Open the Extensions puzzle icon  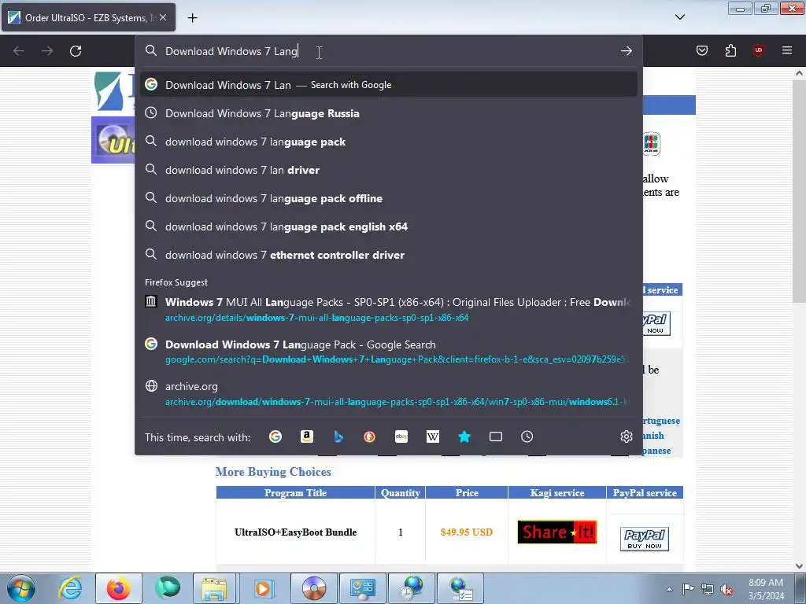[x=730, y=50]
